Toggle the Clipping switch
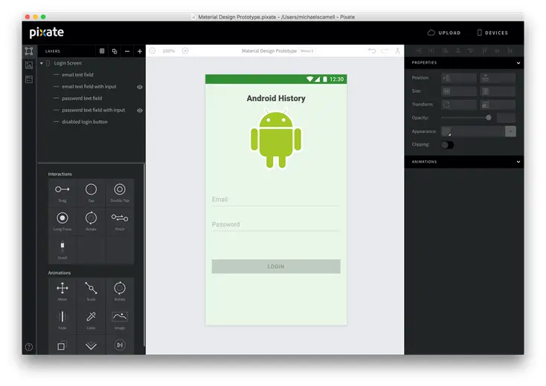Screen dimensions: 546x386 pyautogui.click(x=447, y=145)
